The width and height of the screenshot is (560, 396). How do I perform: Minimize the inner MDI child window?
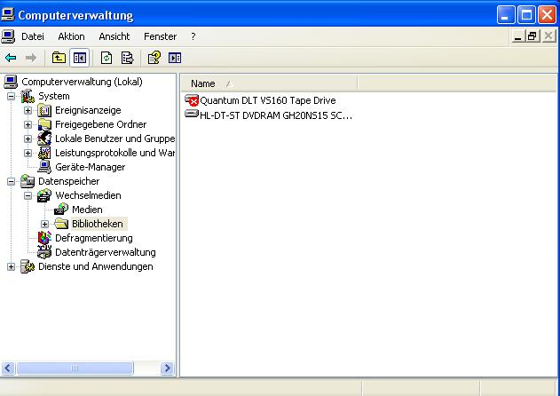(518, 36)
